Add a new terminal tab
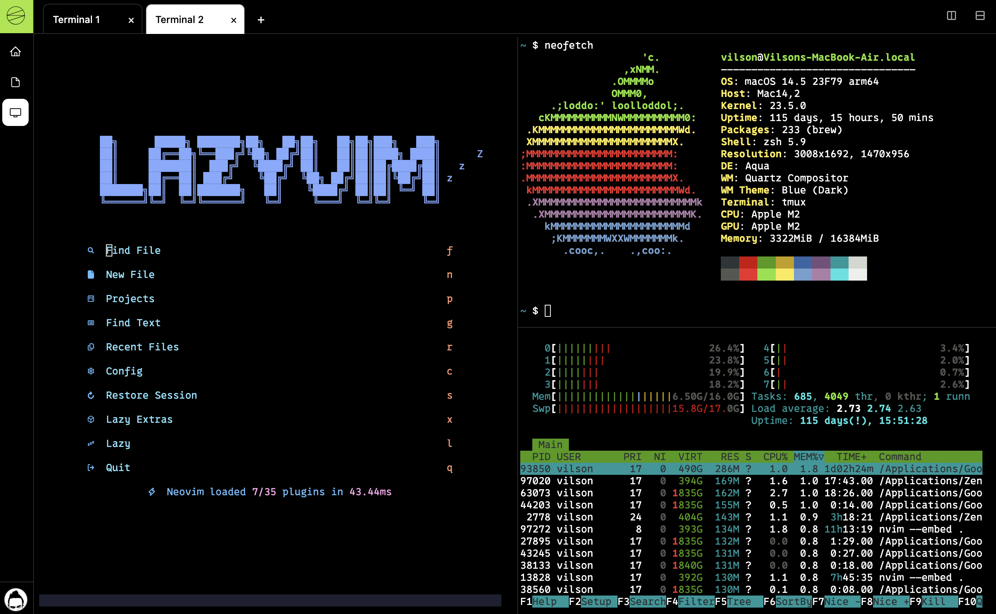This screenshot has height=614, width=996. click(261, 20)
